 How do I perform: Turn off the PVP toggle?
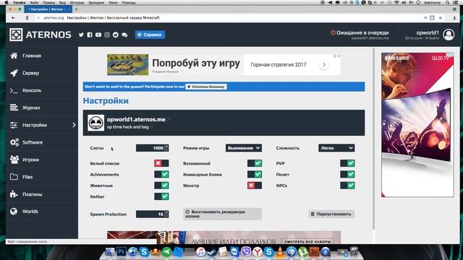[x=347, y=163]
